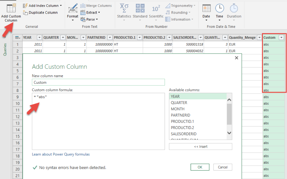The height and width of the screenshot is (179, 287).
Task: Click the 500004032 sales order cell
Action: (188, 51)
